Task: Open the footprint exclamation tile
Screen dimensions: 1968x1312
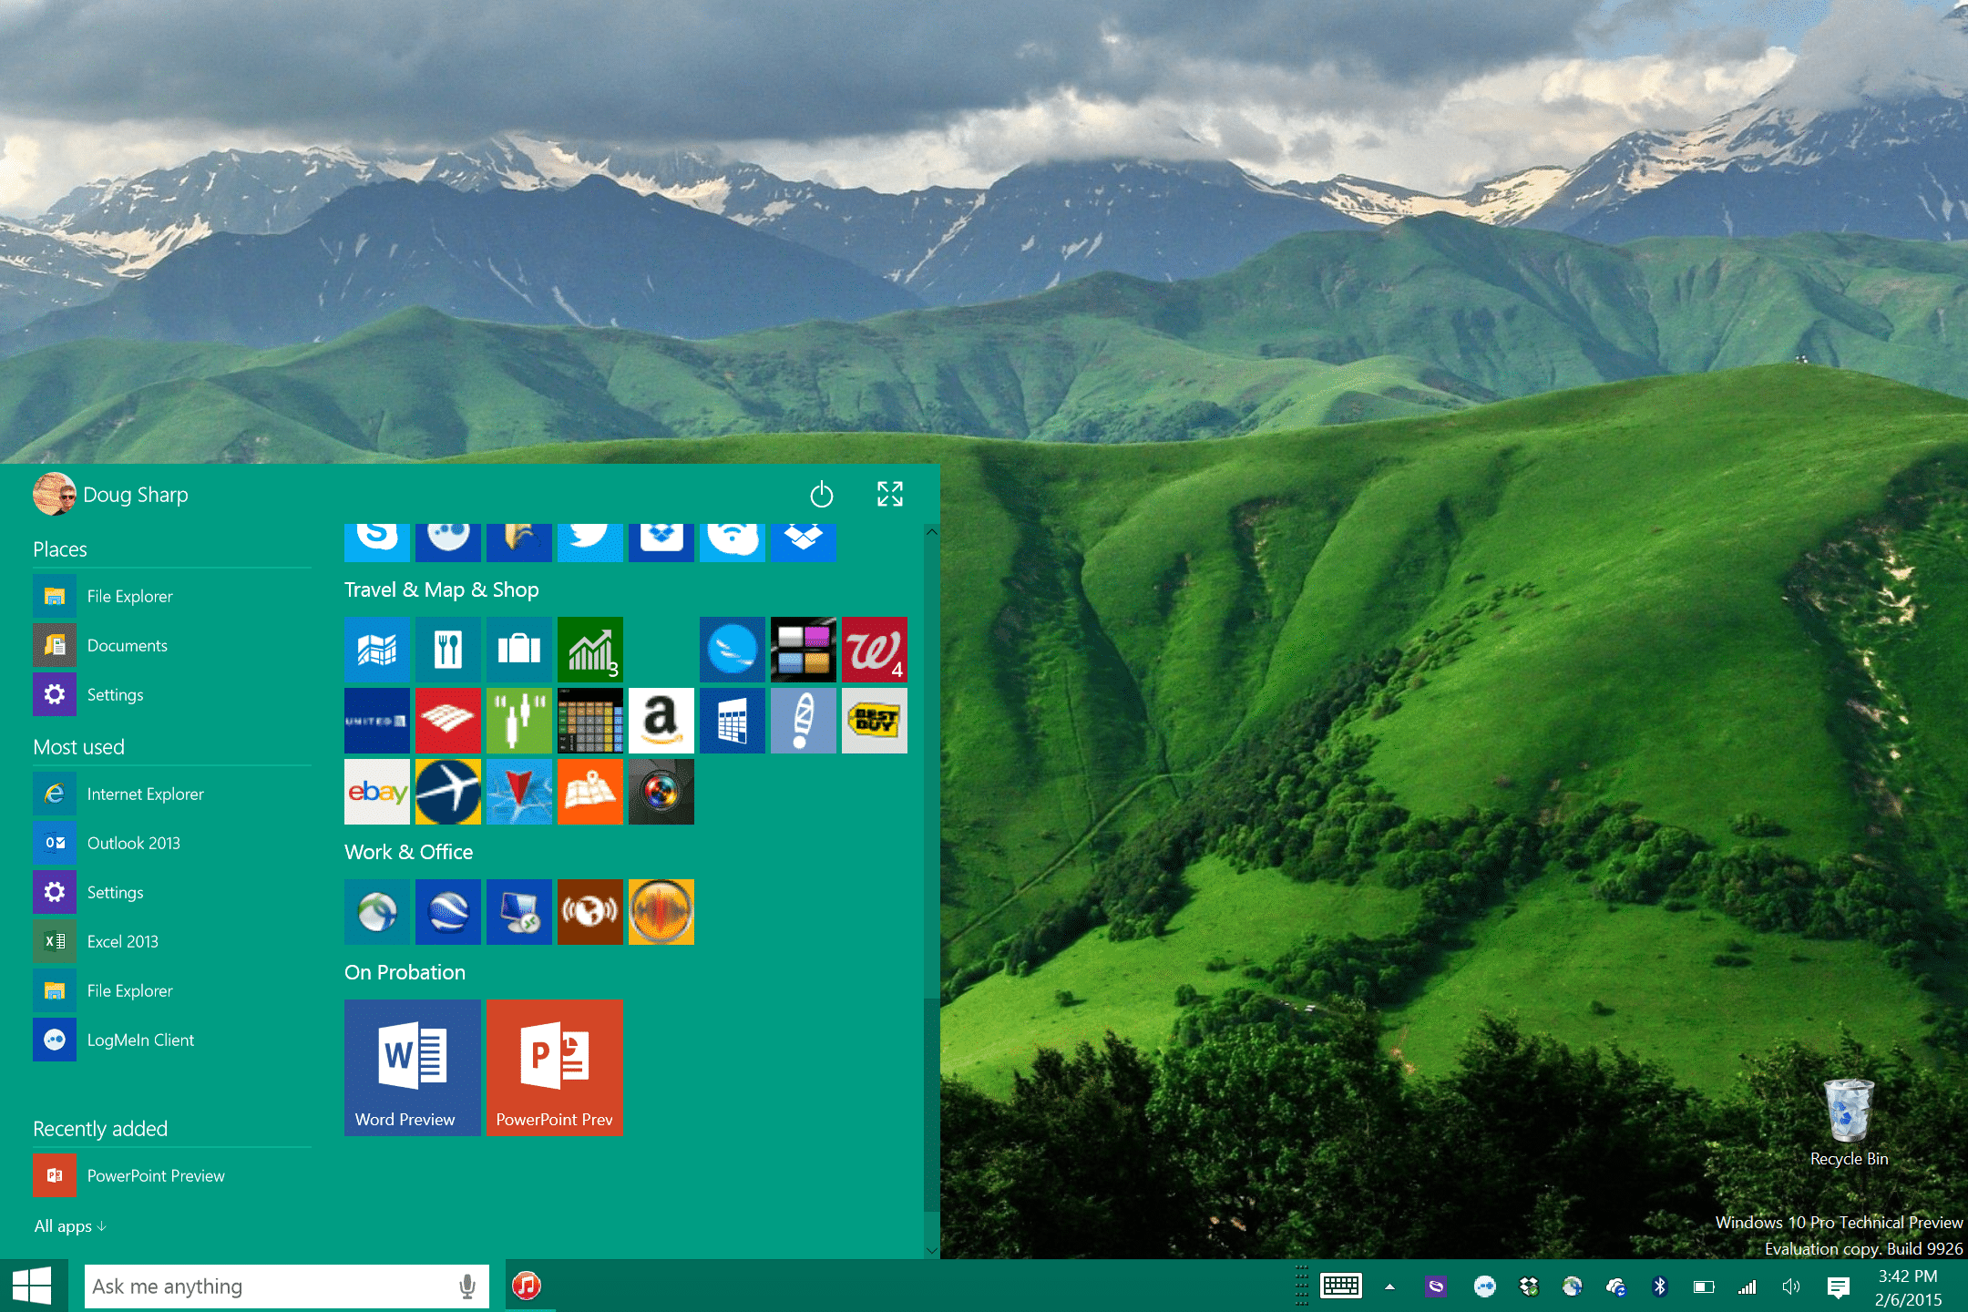Action: [x=803, y=721]
